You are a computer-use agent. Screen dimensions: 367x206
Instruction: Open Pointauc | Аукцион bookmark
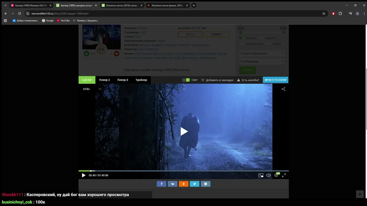85,21
